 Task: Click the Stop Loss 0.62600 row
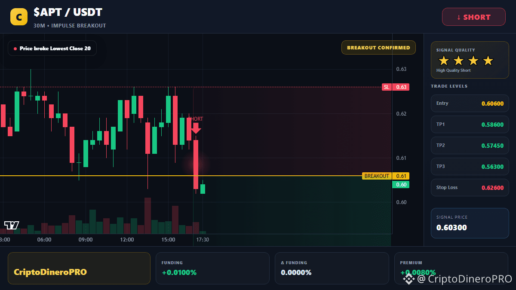tap(470, 188)
